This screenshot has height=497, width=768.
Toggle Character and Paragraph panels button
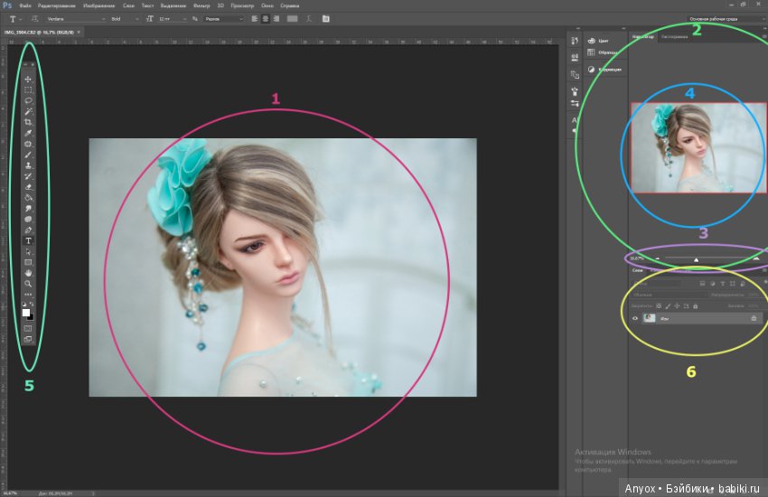[325, 19]
